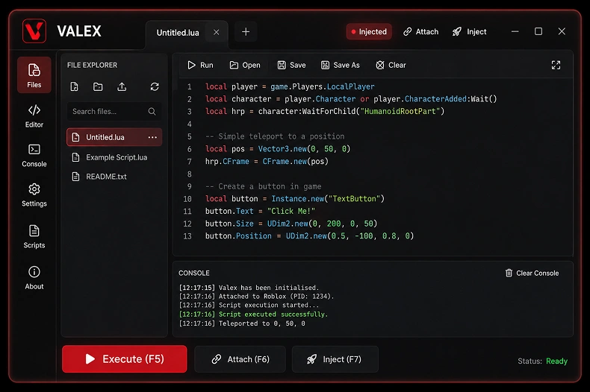Click 'Teleported to 0, 50, 0' log entry
Screen dimensions: 590x392
262,323
